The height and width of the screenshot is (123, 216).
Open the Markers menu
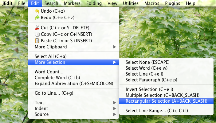click(x=72, y=3)
